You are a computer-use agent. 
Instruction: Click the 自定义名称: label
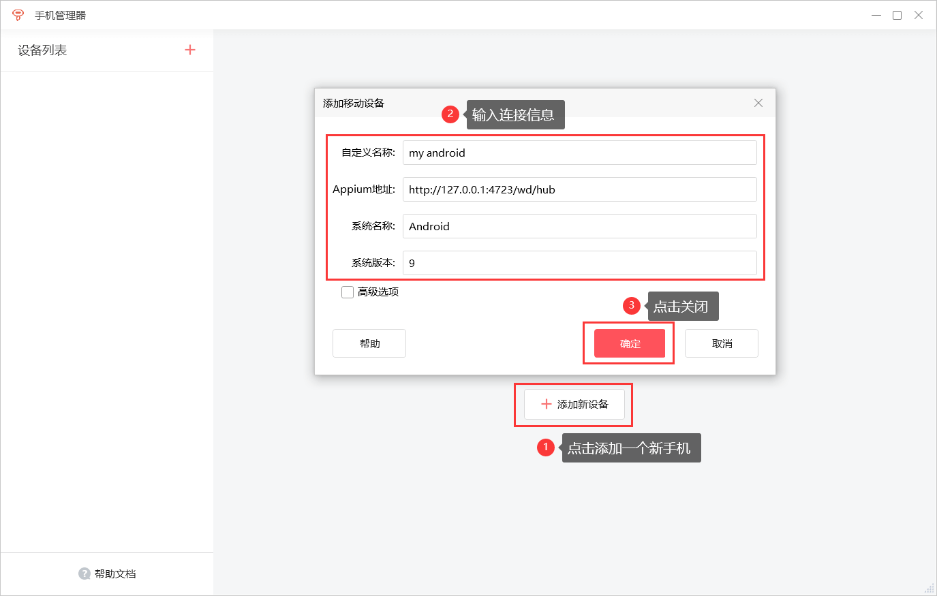(369, 153)
